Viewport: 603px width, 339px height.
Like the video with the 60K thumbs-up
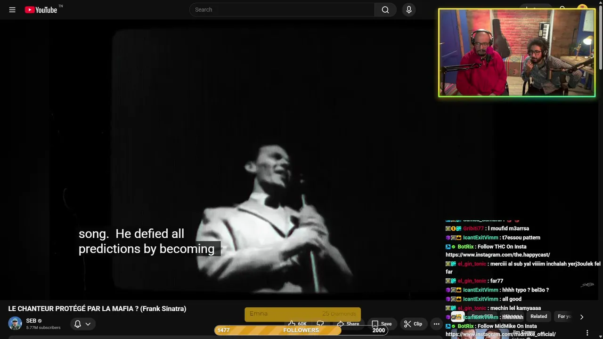(x=298, y=324)
